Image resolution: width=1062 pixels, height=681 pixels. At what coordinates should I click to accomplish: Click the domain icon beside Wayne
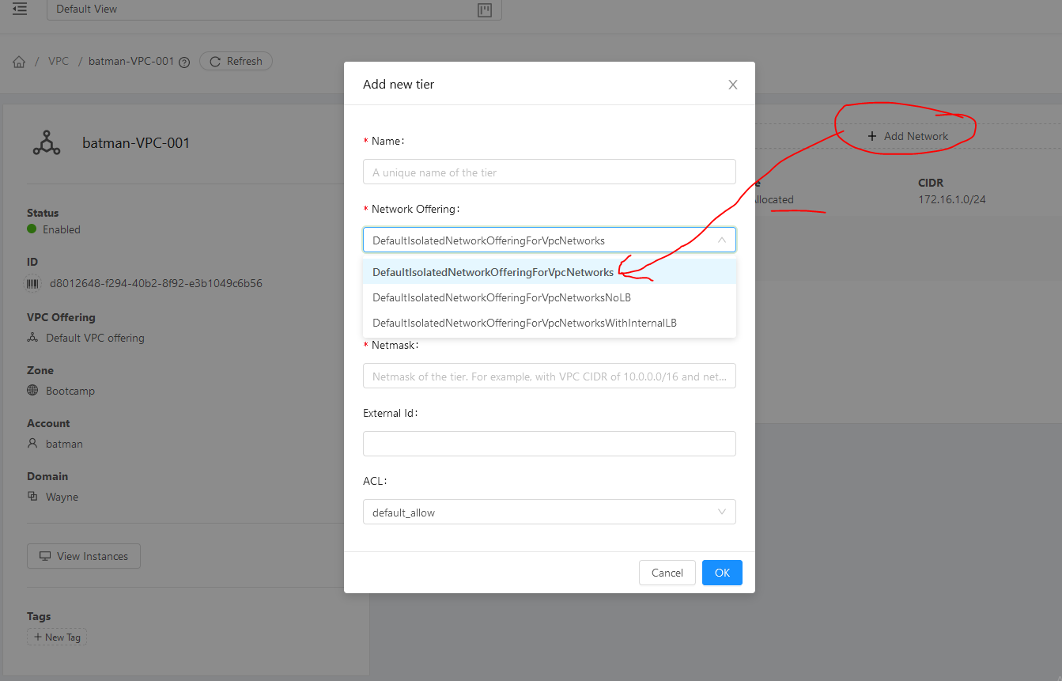click(32, 496)
